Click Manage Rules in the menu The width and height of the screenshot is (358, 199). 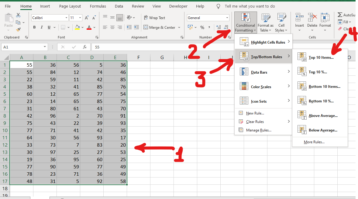tap(263, 130)
